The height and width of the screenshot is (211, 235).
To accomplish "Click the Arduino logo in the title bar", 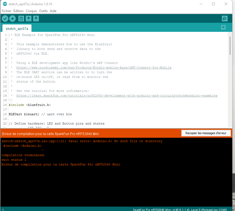I will point(5,4).
